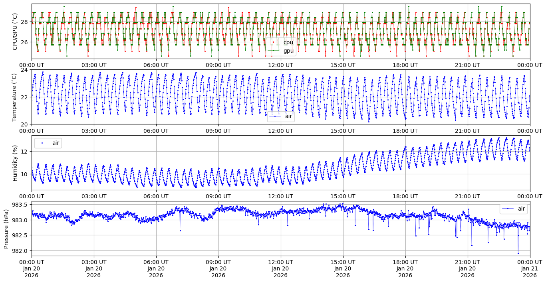Click the 12 tick on humidity axis
This screenshot has height=282, width=546.
click(x=24, y=152)
